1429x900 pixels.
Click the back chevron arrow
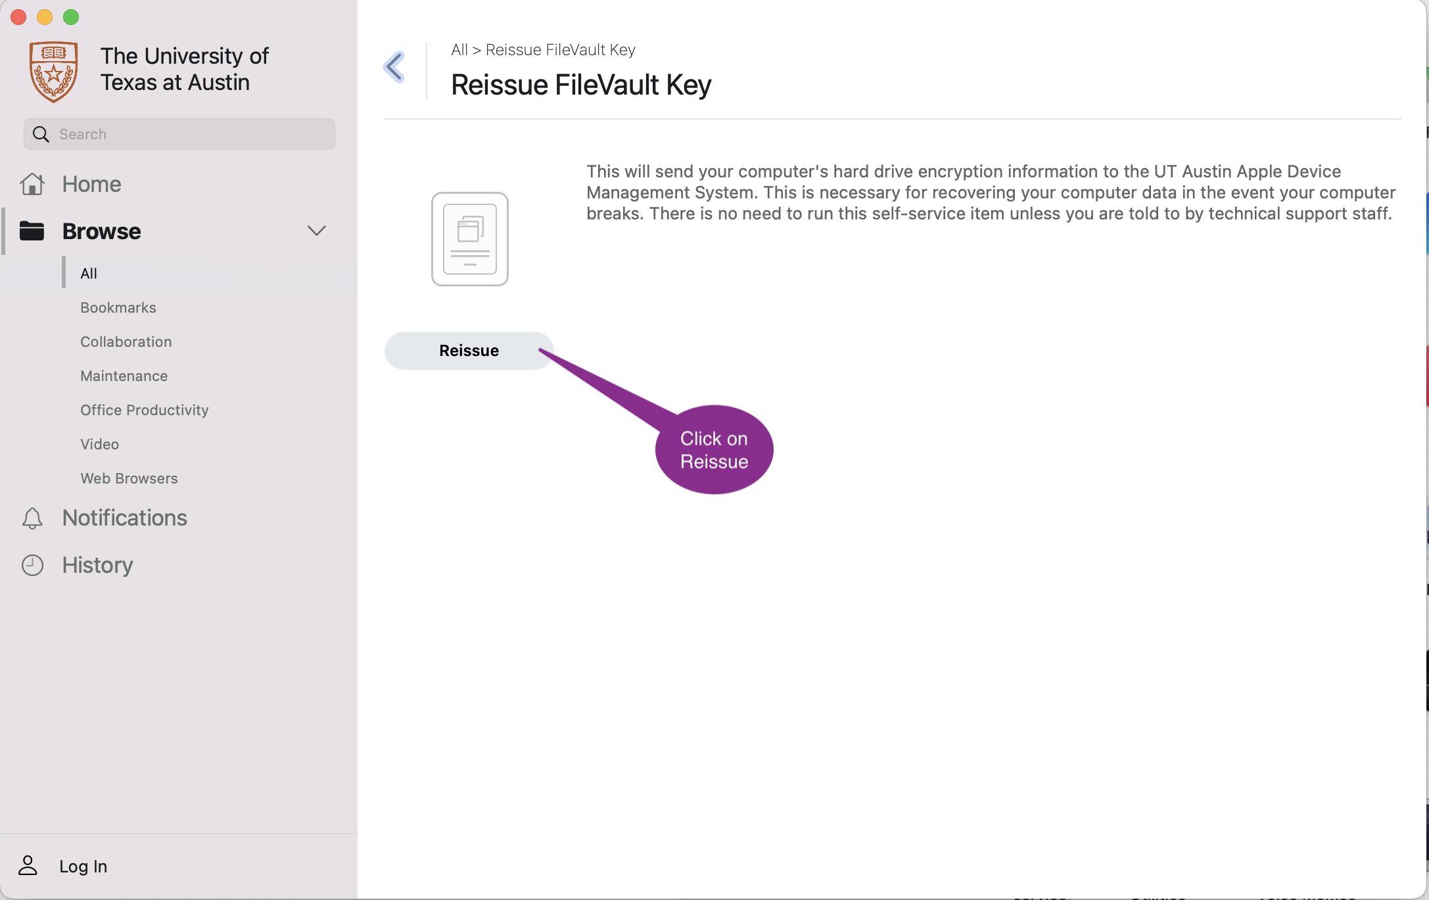394,67
